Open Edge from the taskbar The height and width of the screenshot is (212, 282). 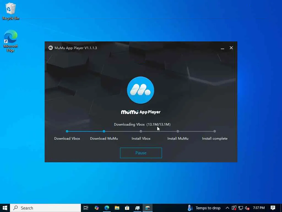click(107, 208)
